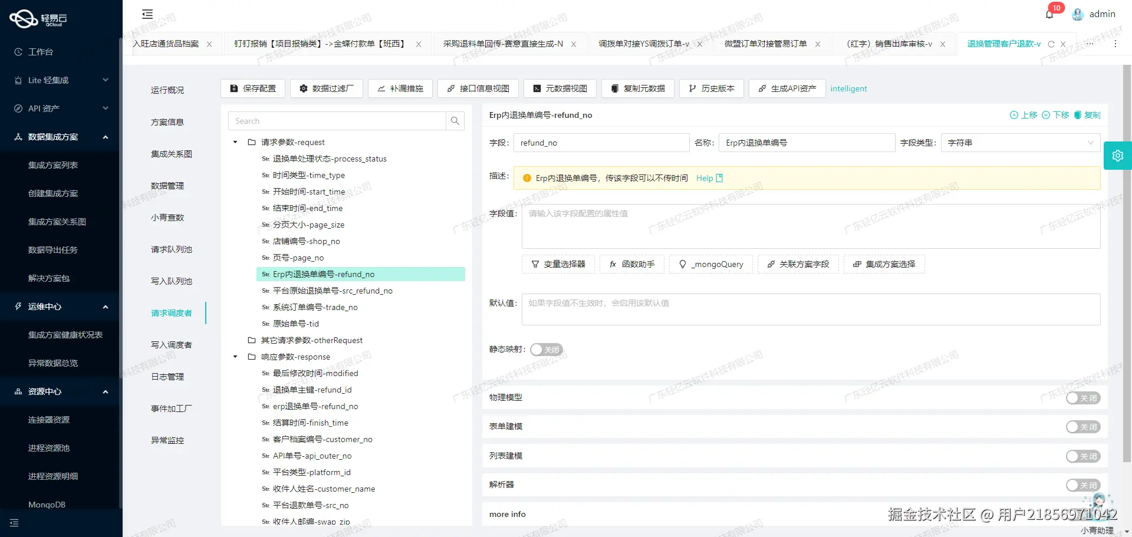Click the search magnifier beside the field search box

pos(455,121)
